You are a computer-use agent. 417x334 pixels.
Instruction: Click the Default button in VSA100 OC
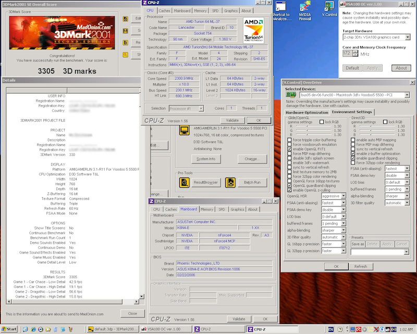(x=352, y=68)
